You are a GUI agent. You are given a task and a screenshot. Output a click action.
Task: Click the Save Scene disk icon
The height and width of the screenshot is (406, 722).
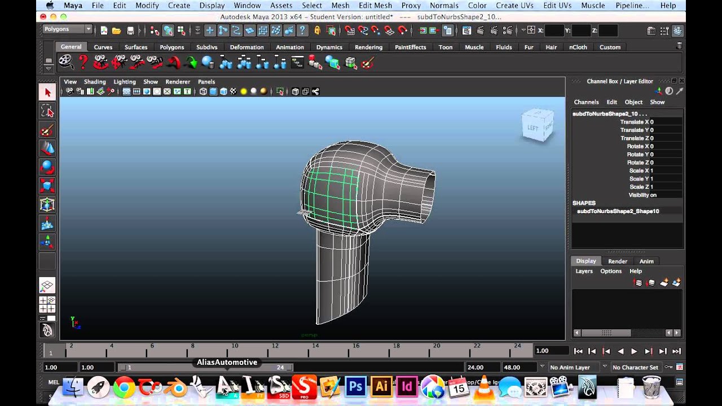130,30
